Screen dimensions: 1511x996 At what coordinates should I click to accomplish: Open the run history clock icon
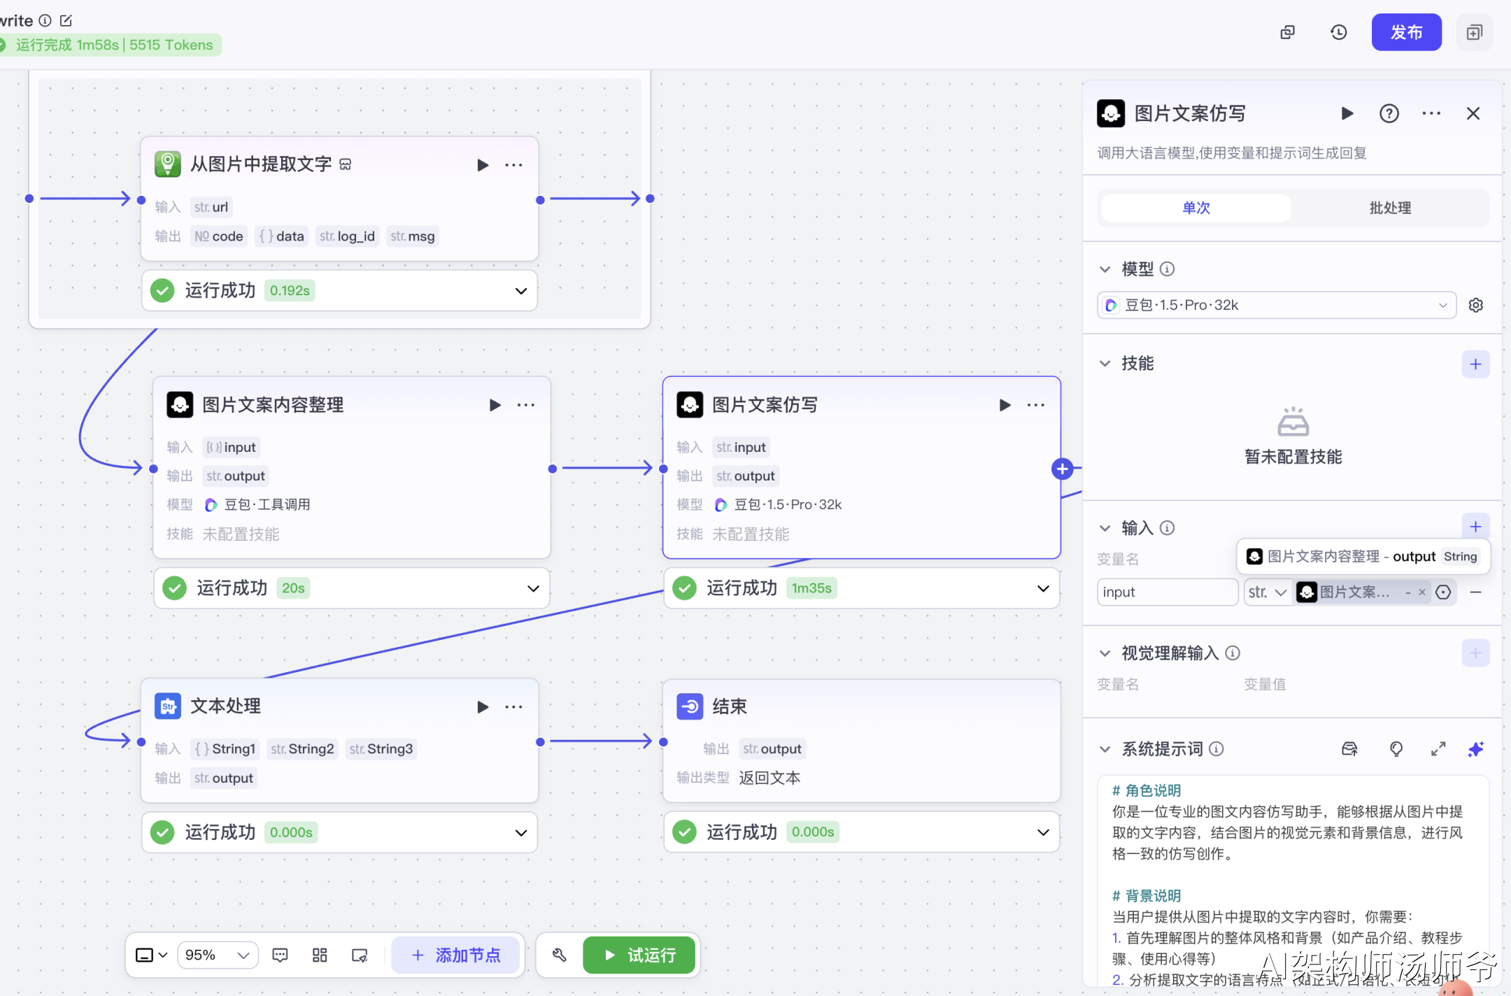click(x=1338, y=32)
